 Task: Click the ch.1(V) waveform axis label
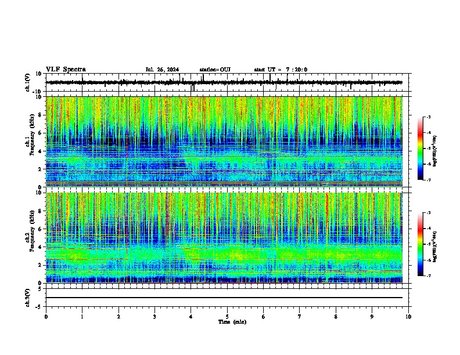coord(28,82)
